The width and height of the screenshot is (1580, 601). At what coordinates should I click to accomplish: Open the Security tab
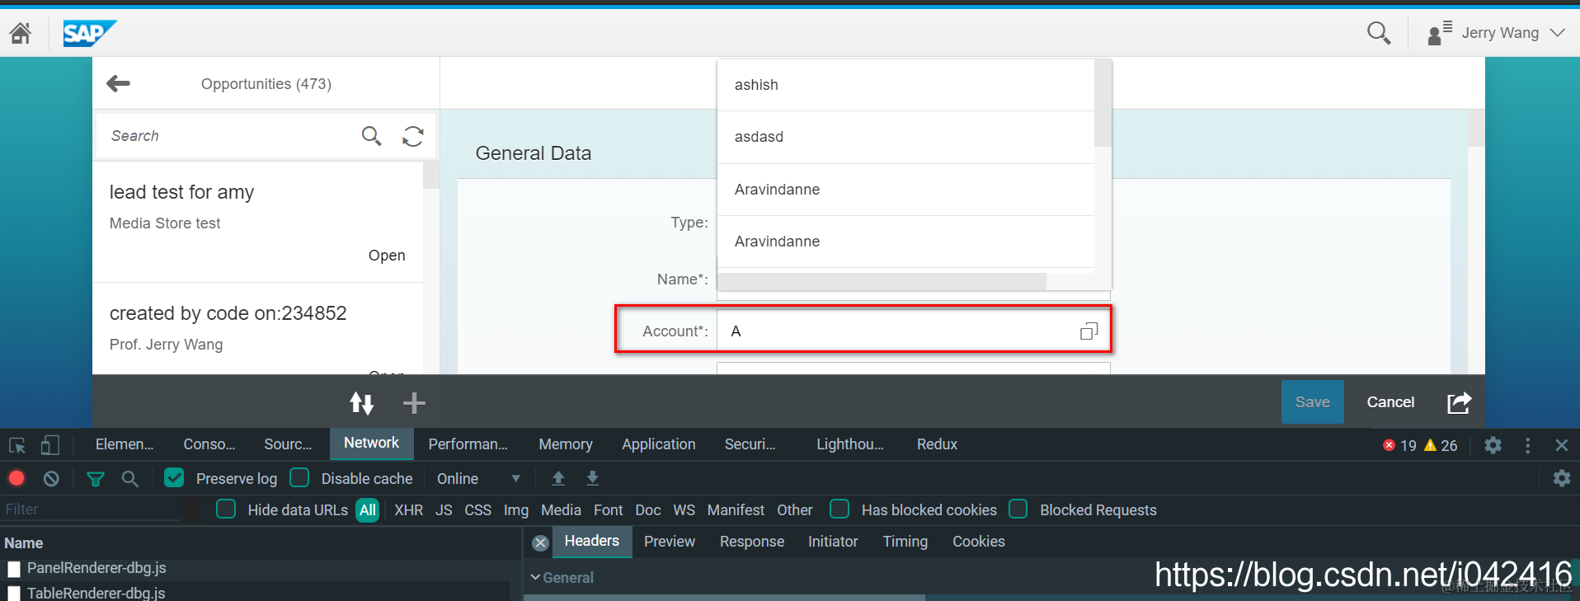[750, 444]
